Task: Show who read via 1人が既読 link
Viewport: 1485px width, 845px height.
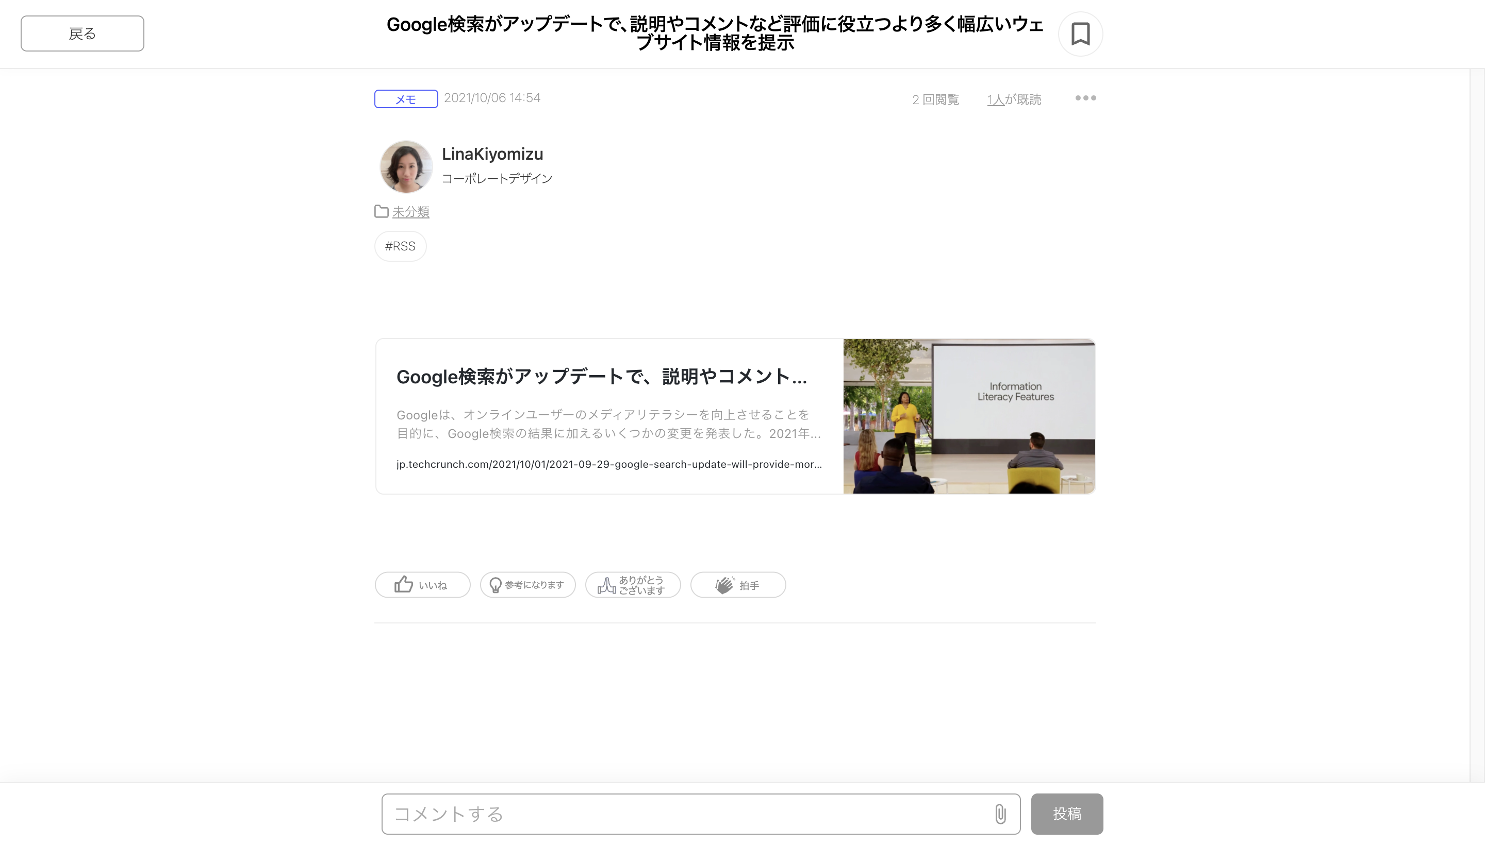Action: click(x=1014, y=99)
